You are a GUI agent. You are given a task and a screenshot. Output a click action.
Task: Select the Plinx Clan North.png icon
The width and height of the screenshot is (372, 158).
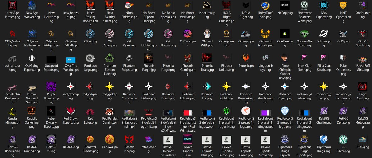tap(304, 58)
